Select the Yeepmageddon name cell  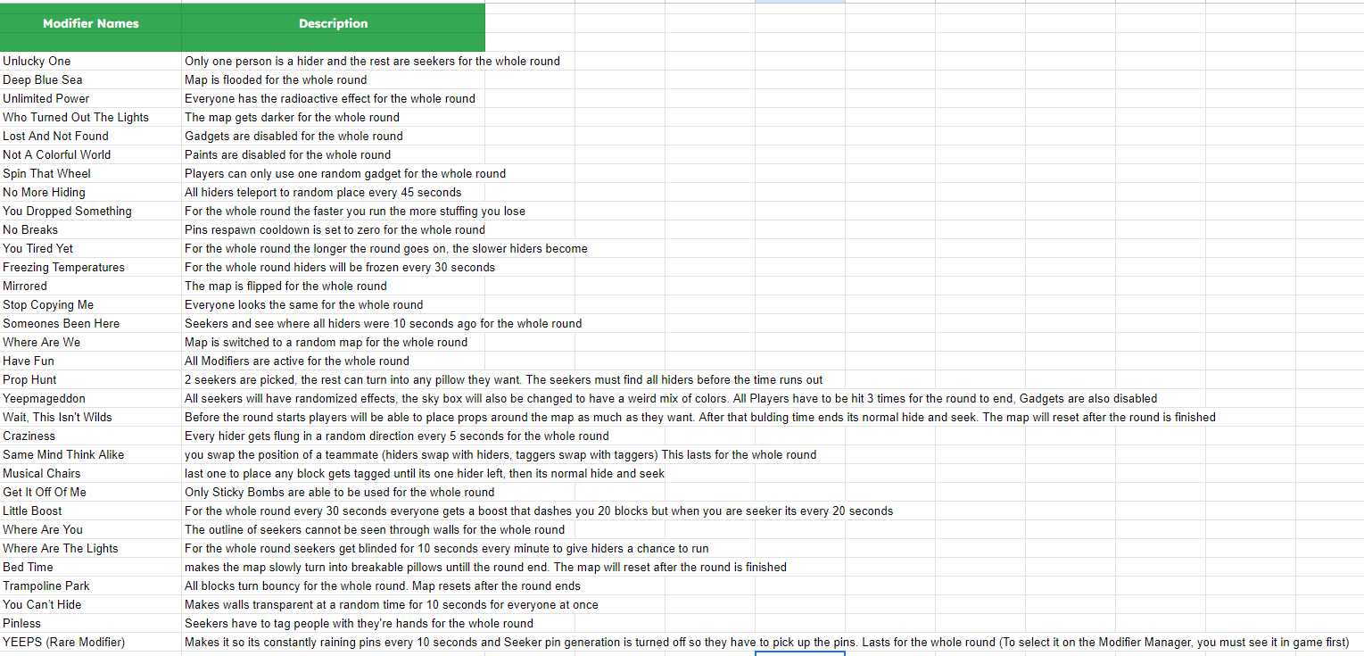tap(91, 398)
